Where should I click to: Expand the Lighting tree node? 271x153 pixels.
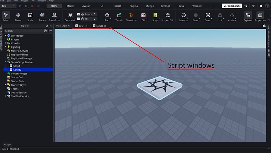click(5, 47)
